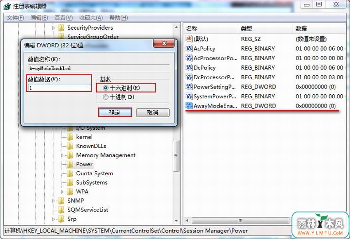Open the 收藏夹(A) menu
The image size is (350, 239).
tap(91, 18)
